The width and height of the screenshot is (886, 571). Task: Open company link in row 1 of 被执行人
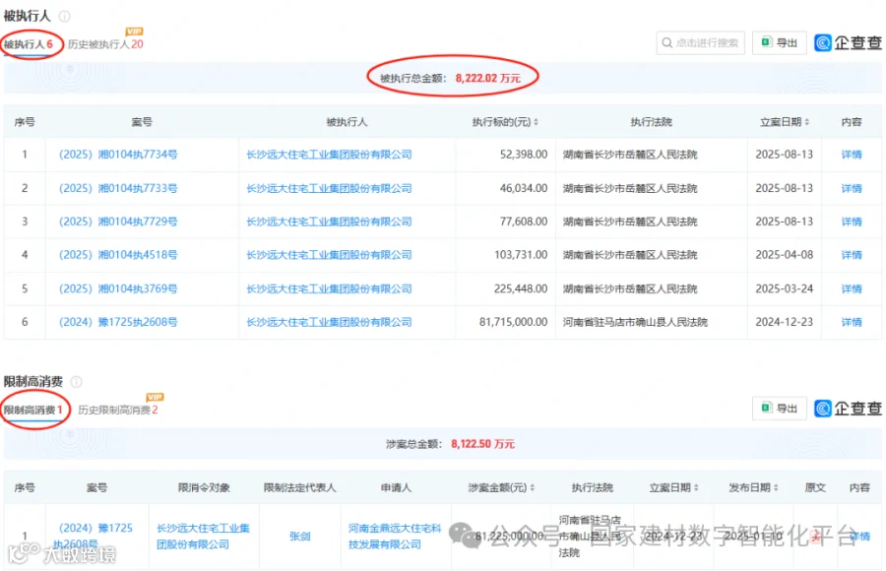click(x=329, y=155)
